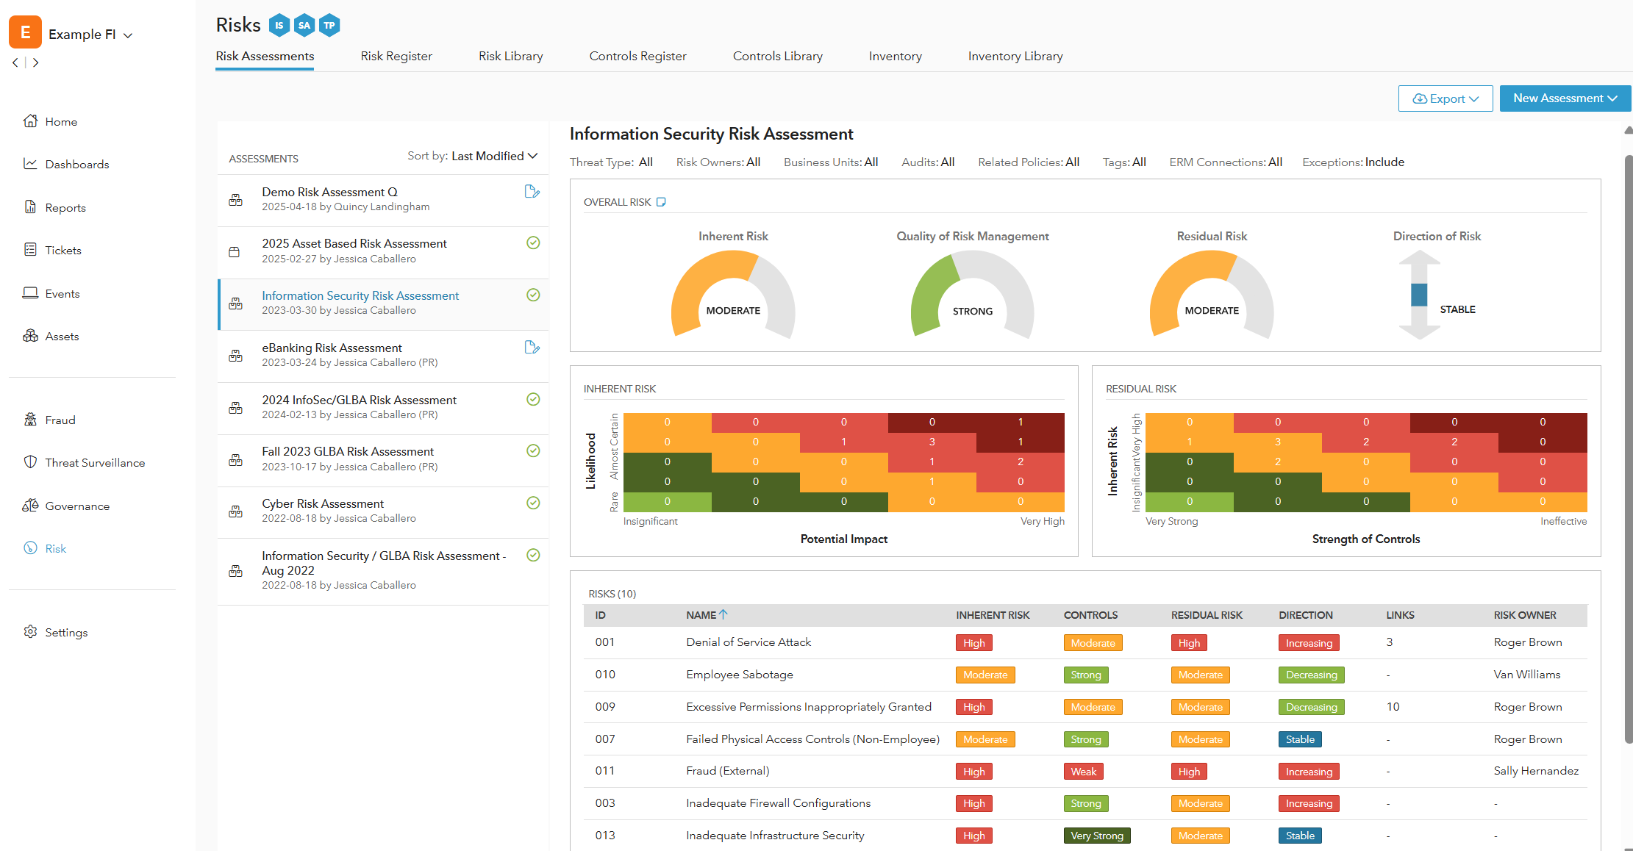Click the IS badge next to Risks
Screen dimensions: 1633x851
tap(279, 25)
